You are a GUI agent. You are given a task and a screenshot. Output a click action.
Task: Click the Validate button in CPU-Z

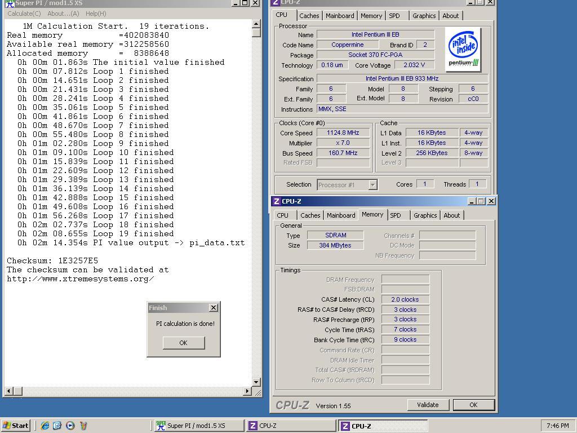[x=428, y=405]
